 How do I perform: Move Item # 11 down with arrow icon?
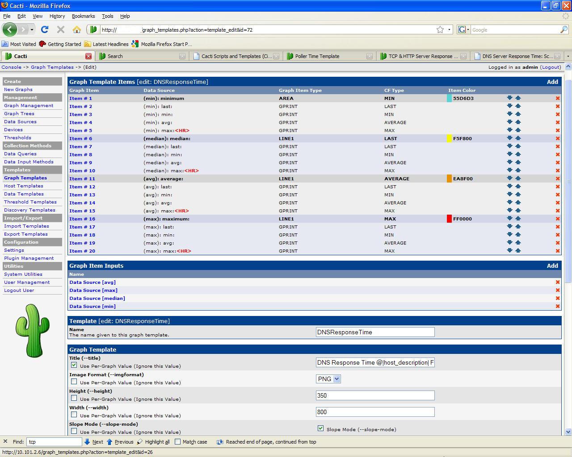pyautogui.click(x=509, y=178)
